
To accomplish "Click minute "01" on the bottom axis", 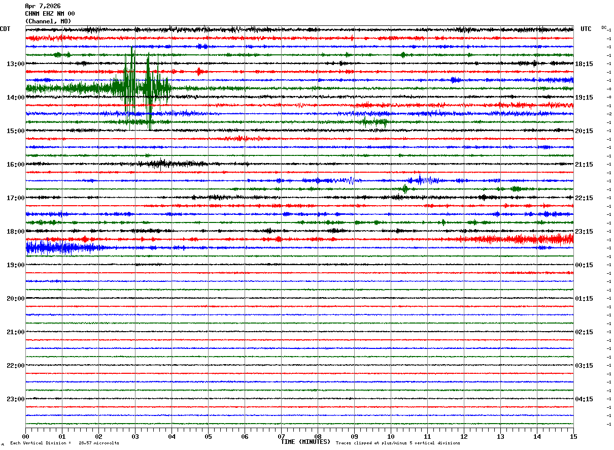I will click(62, 436).
